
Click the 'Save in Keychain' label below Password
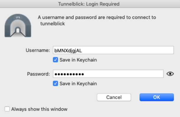(x=78, y=84)
